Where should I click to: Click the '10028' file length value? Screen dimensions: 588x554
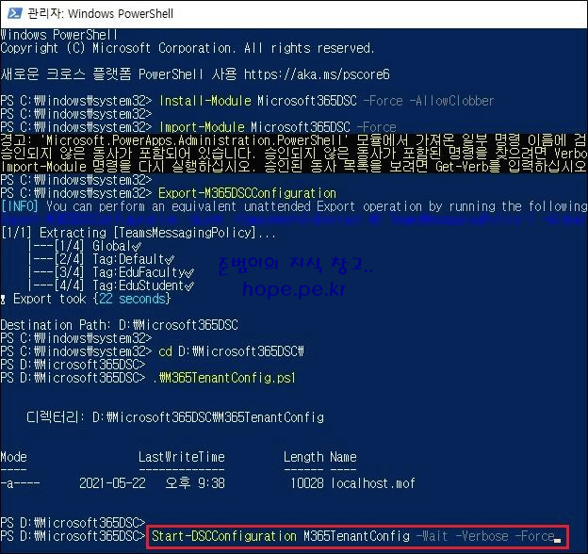307,483
